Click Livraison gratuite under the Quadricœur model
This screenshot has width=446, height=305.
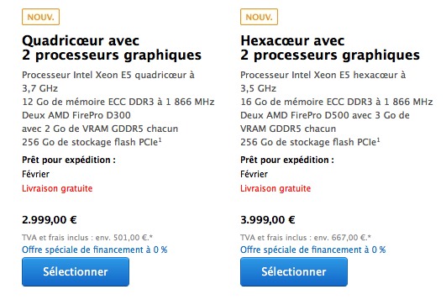coord(57,188)
